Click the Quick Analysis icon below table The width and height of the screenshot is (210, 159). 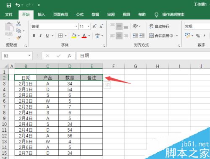[x=108, y=85]
